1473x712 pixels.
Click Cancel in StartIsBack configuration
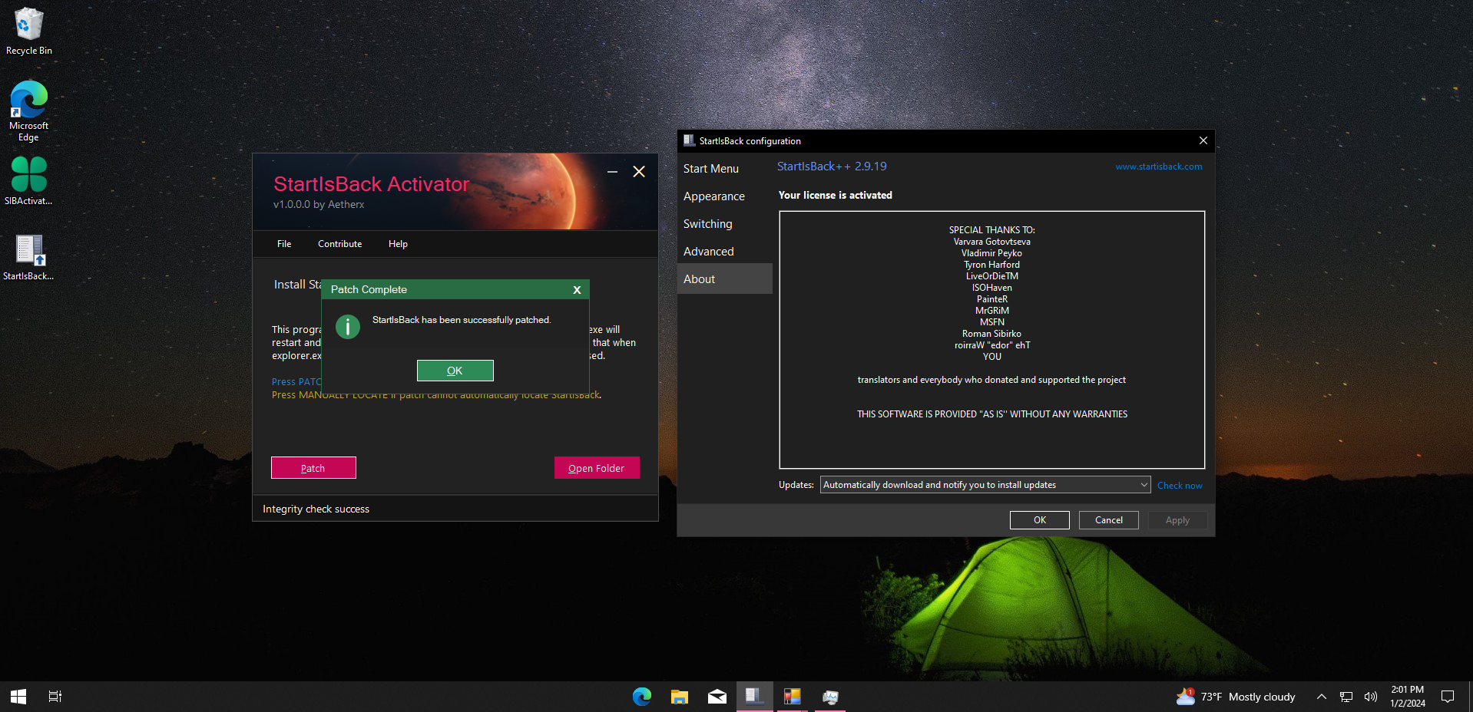1109,520
